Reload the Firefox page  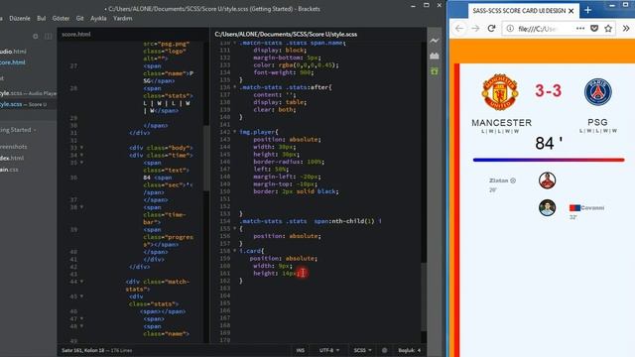tap(491, 29)
